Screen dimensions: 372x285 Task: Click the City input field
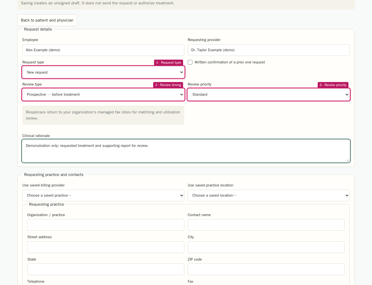click(266, 247)
